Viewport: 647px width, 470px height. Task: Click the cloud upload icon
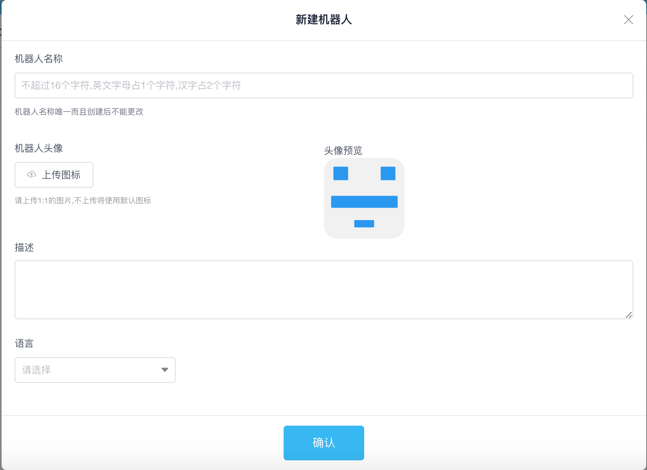[x=32, y=175]
